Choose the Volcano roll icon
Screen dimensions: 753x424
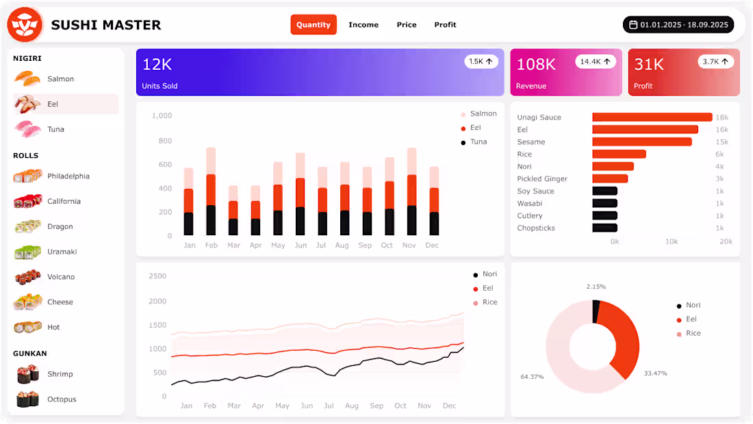(x=27, y=277)
